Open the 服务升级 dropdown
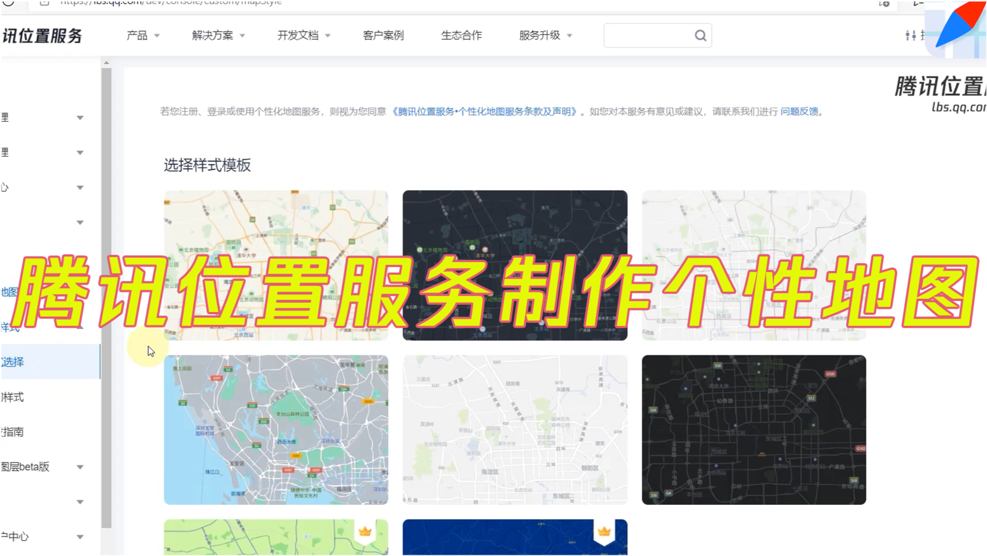 click(x=545, y=36)
